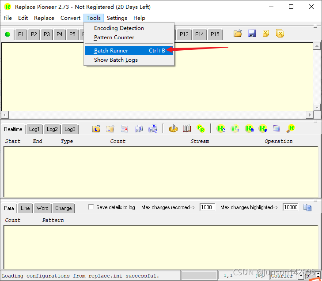
Task: Click the Max changes recorded input field
Action: [207, 207]
